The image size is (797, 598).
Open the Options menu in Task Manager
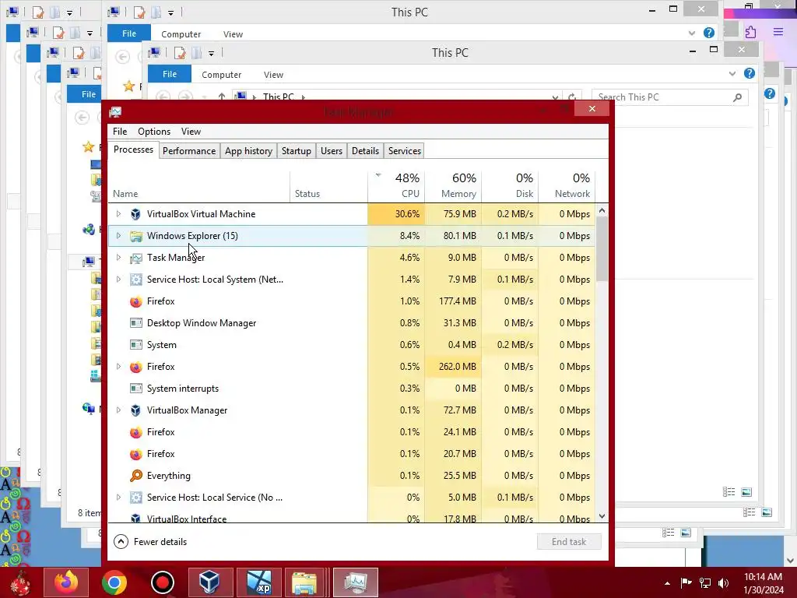pos(154,132)
